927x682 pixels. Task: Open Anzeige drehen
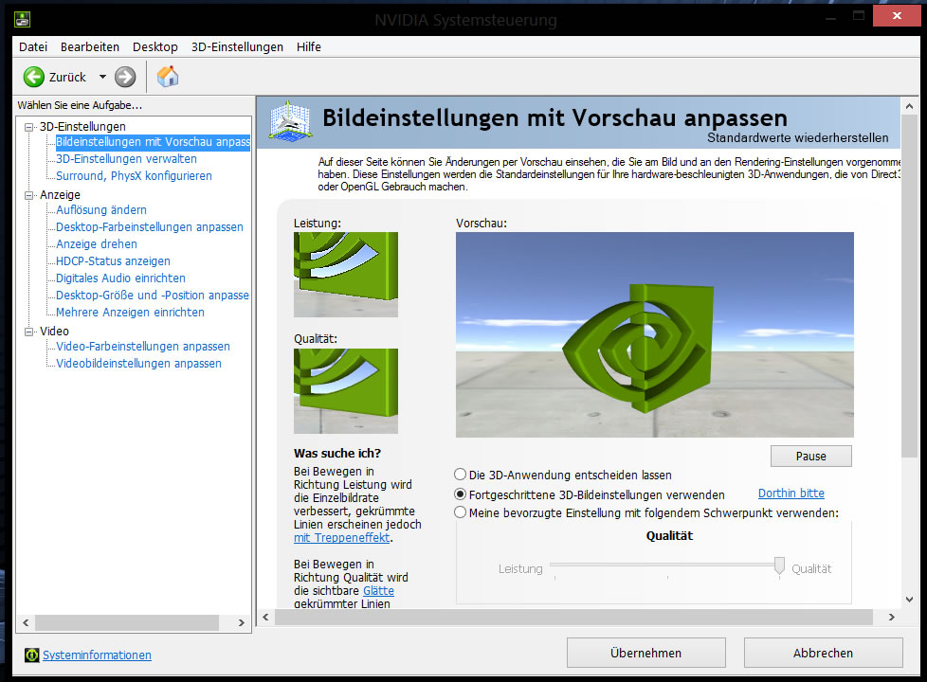(x=97, y=244)
